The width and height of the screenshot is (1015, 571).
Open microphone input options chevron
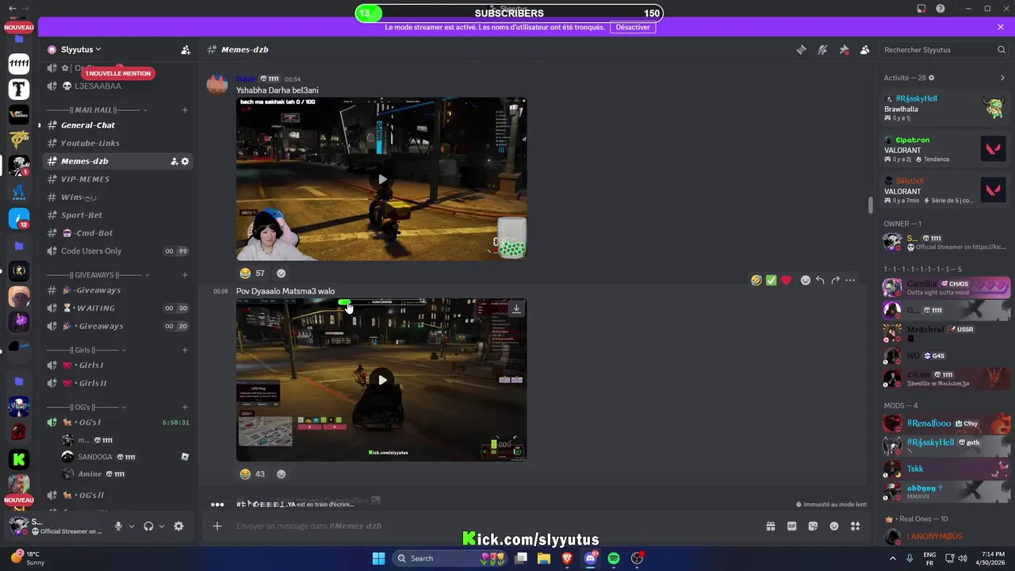point(132,526)
